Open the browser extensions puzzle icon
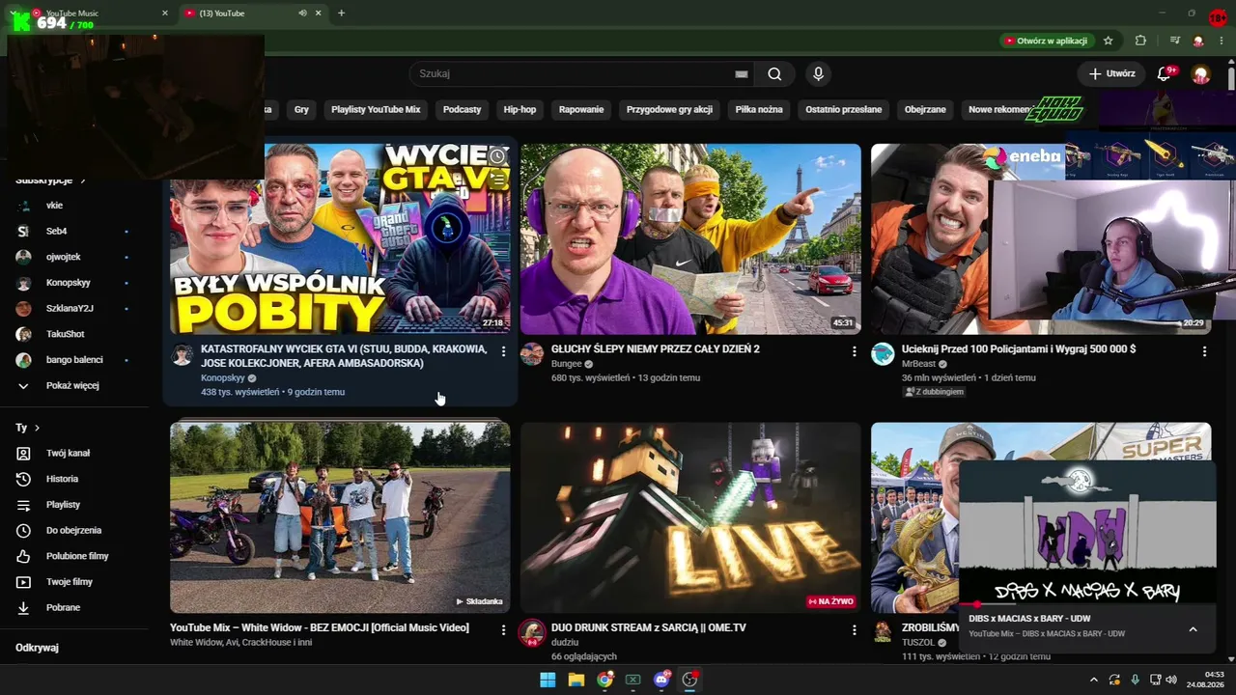 pos(1140,41)
